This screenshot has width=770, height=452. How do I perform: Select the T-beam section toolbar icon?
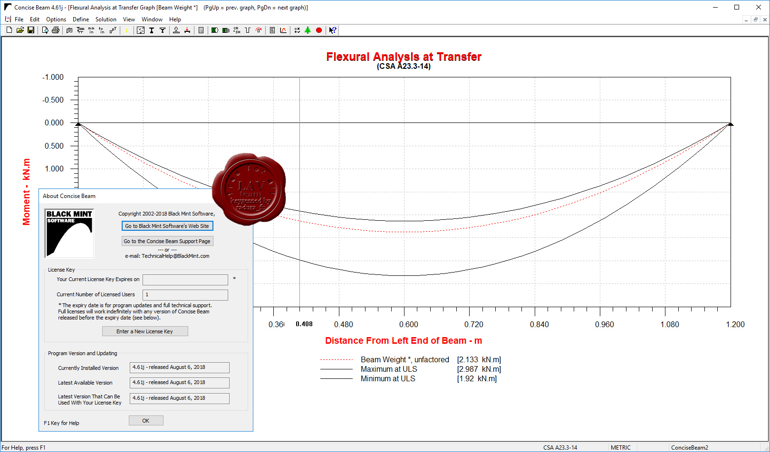click(163, 30)
